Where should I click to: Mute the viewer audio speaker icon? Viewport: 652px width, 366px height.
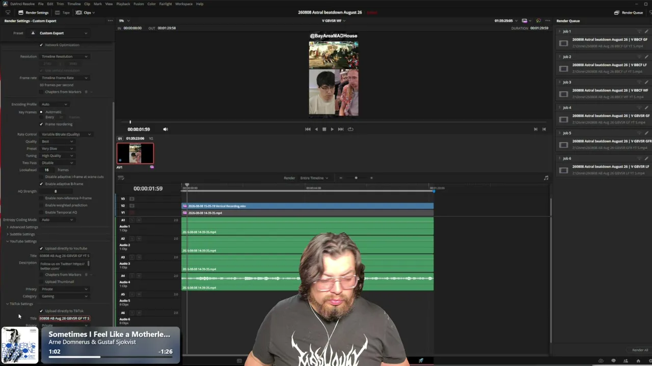[165, 129]
